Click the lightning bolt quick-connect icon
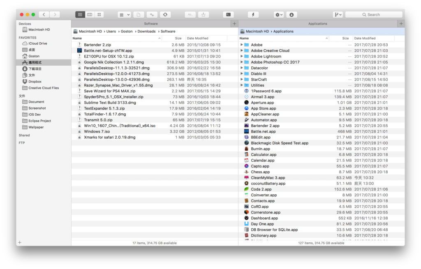 tap(253, 15)
